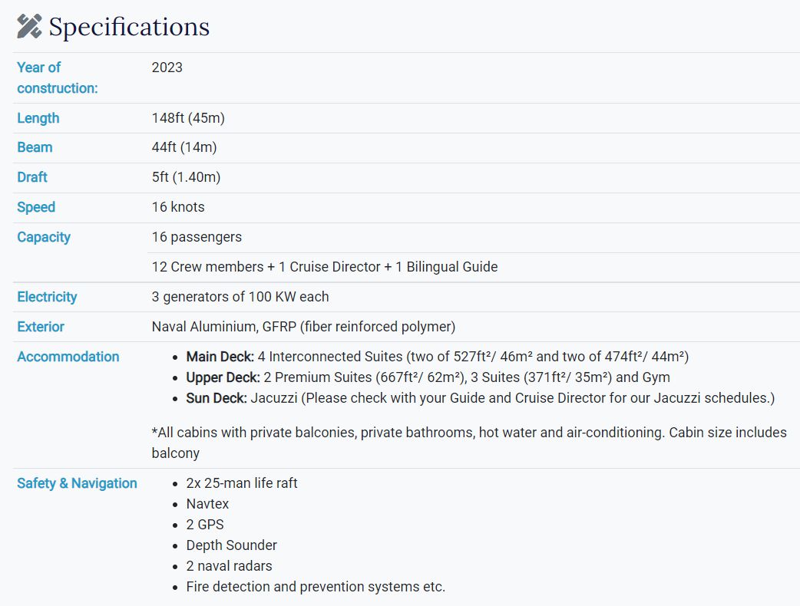
Task: Click the Main Deck bullet item
Action: pyautogui.click(x=438, y=357)
